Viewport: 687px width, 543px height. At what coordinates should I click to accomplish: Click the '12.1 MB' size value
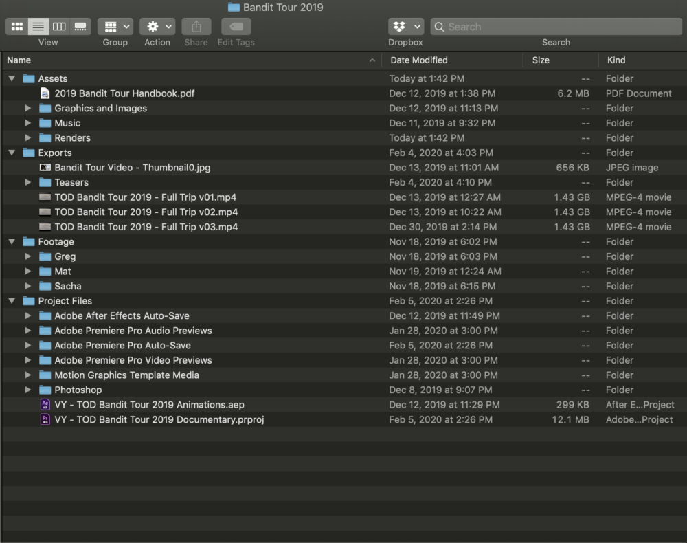(570, 419)
